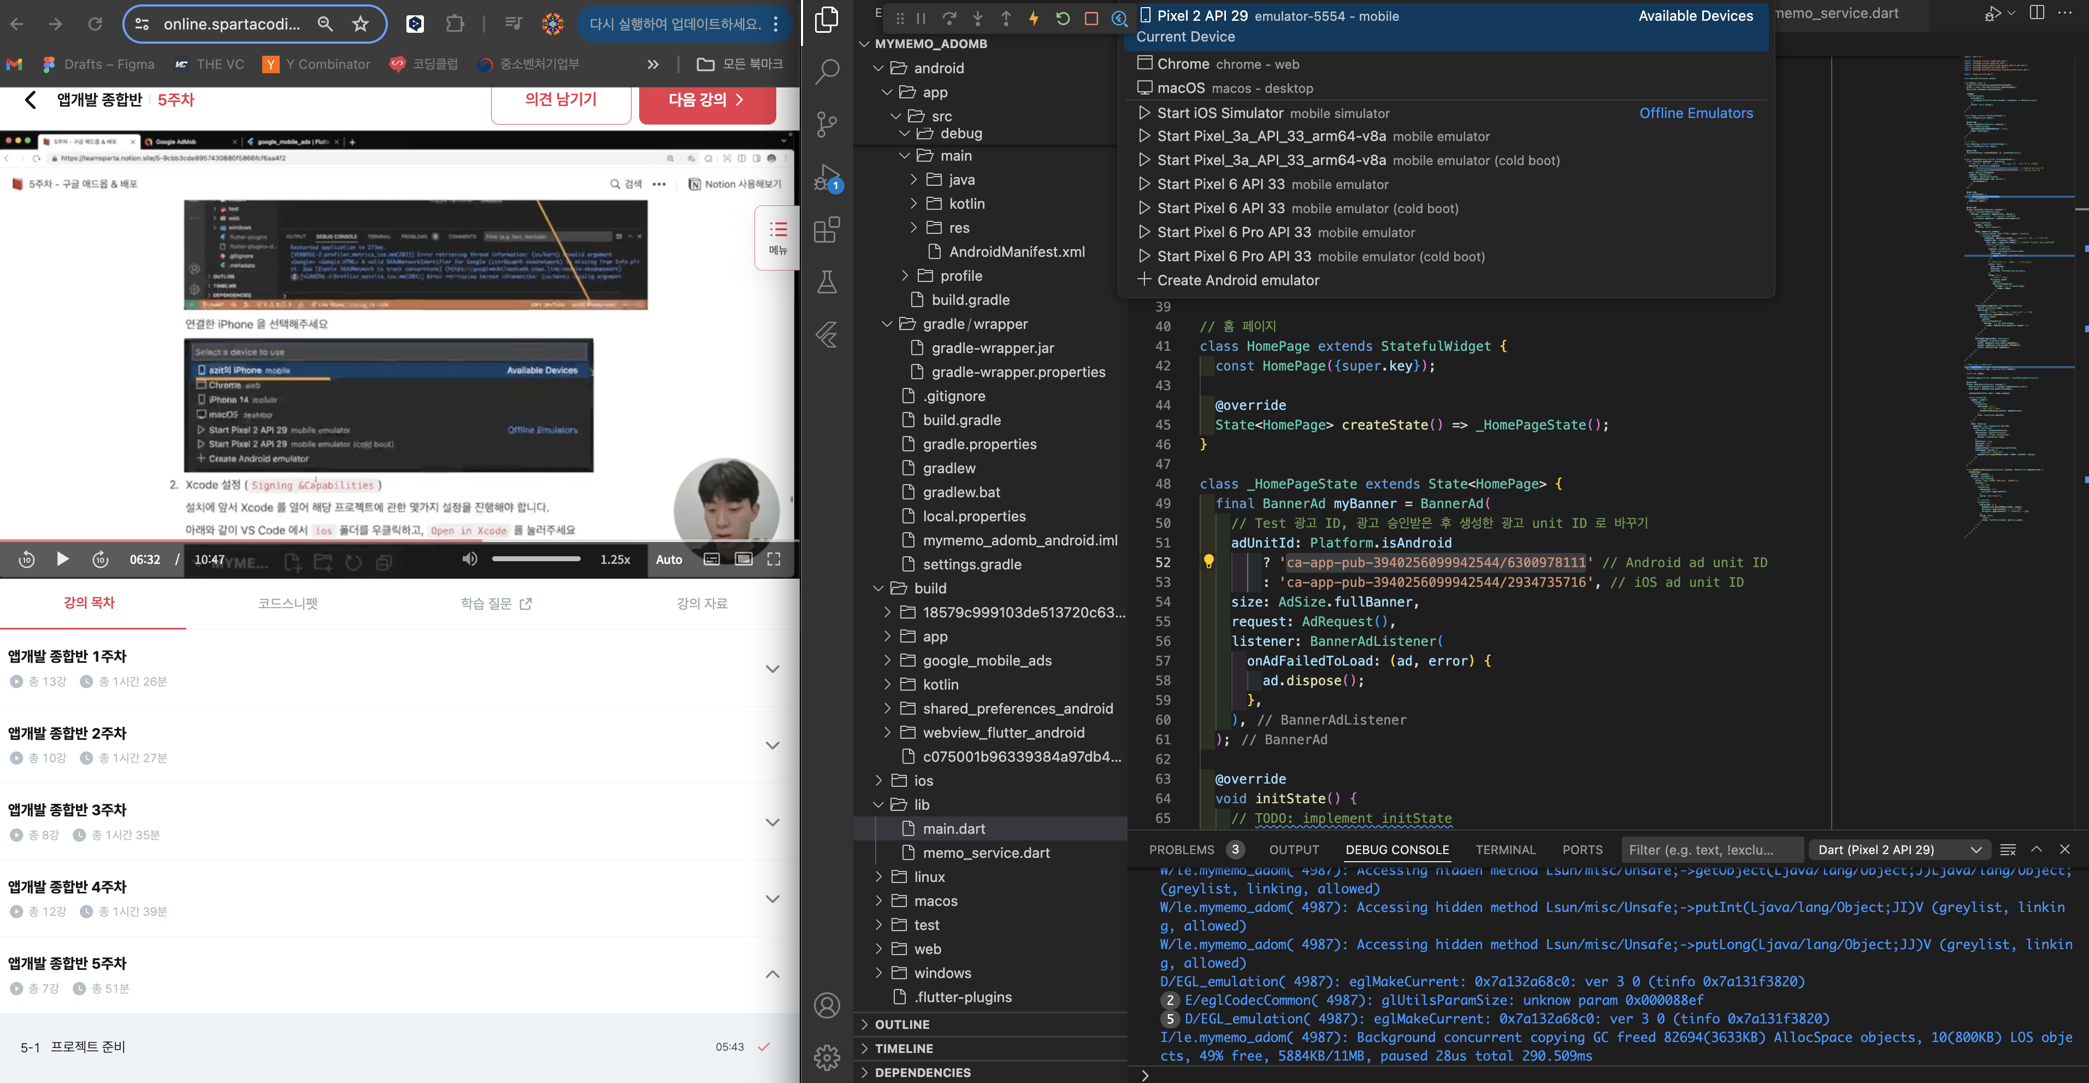Screen dimensions: 2089x1083
Task: Toggle video fullscreen mode
Action: click(x=774, y=559)
